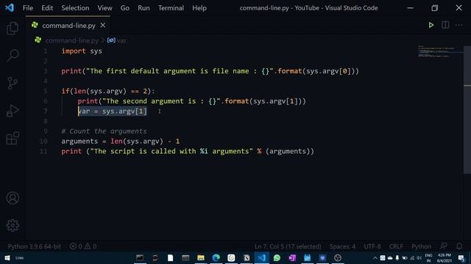The height and width of the screenshot is (264, 471).
Task: Open the Search view in activity bar
Action: 13,56
